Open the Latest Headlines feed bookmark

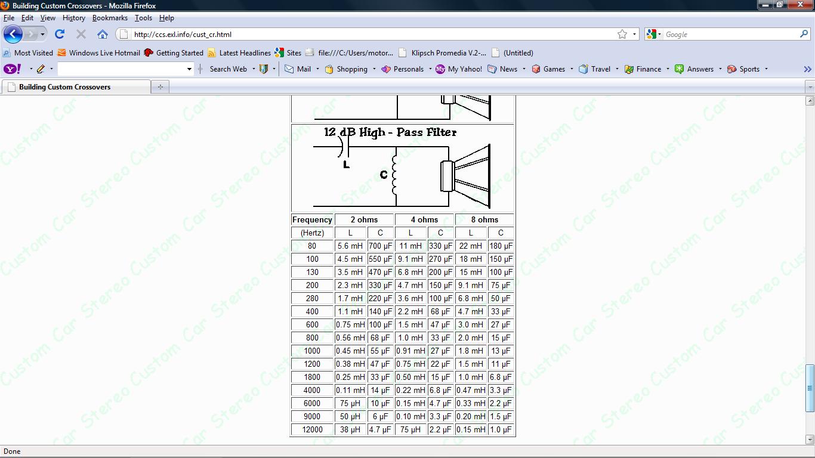[239, 52]
